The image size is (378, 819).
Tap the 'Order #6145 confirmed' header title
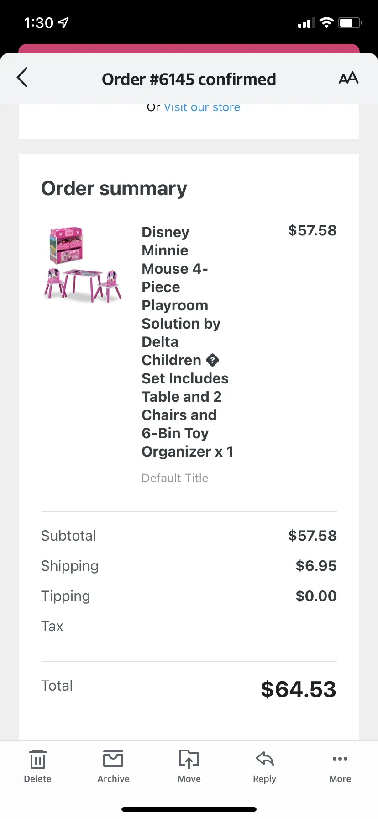pos(189,79)
